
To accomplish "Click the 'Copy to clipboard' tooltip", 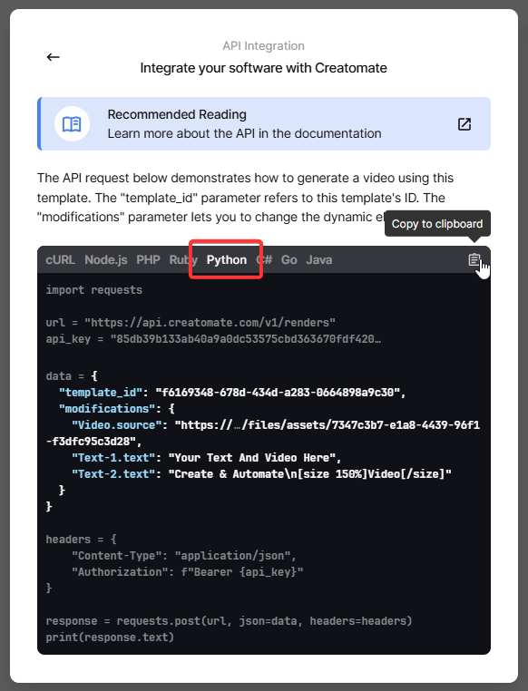I will 437,224.
